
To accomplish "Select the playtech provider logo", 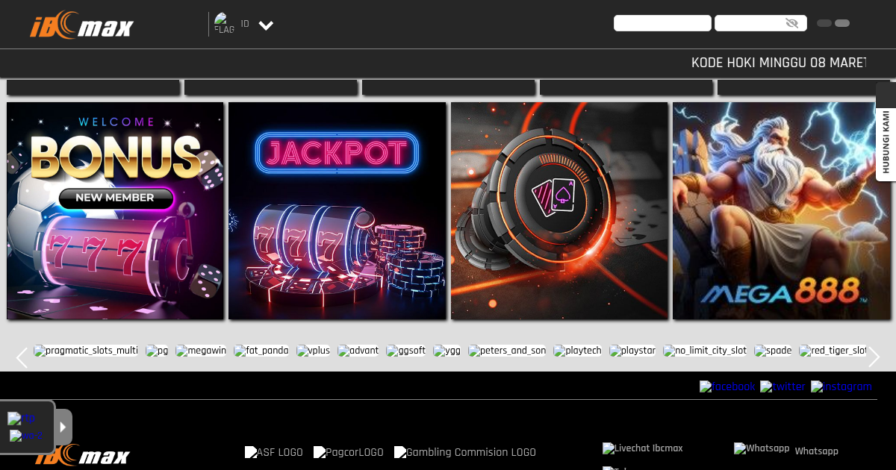I will [578, 351].
